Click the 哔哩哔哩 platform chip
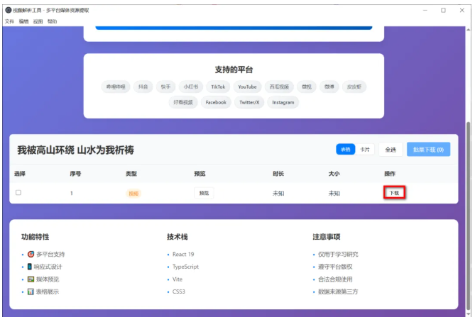475x322 pixels. [116, 87]
